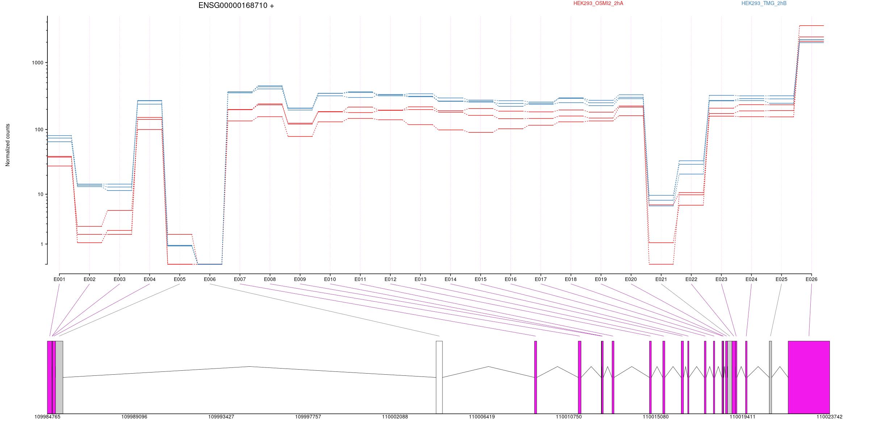Click exon label E008
The image size is (869, 434).
270,279
